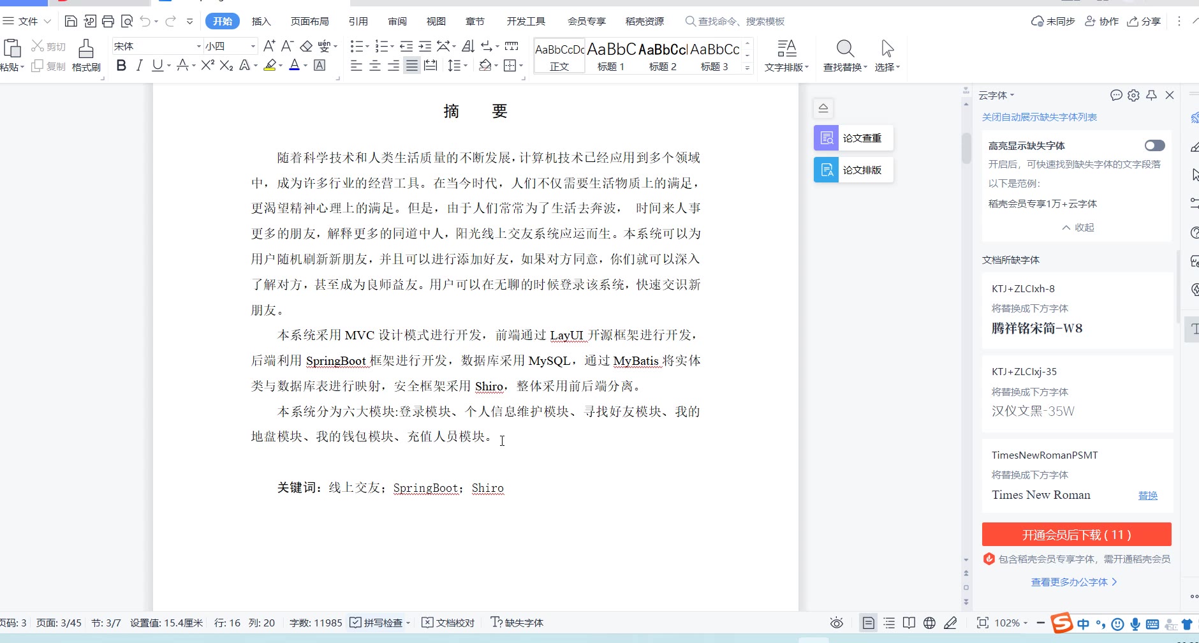1199x643 pixels.
Task: Click the Sort icon
Action: tap(468, 46)
